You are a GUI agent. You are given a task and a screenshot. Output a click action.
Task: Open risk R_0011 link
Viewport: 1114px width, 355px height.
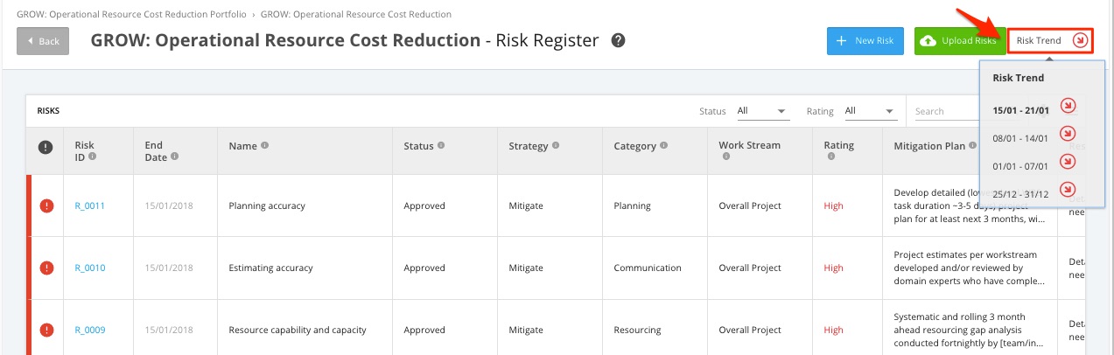click(89, 206)
